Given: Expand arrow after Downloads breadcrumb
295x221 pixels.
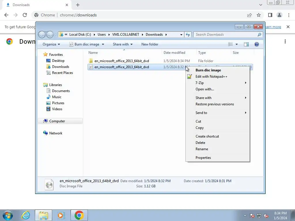Looking at the screenshot, I should (x=166, y=35).
